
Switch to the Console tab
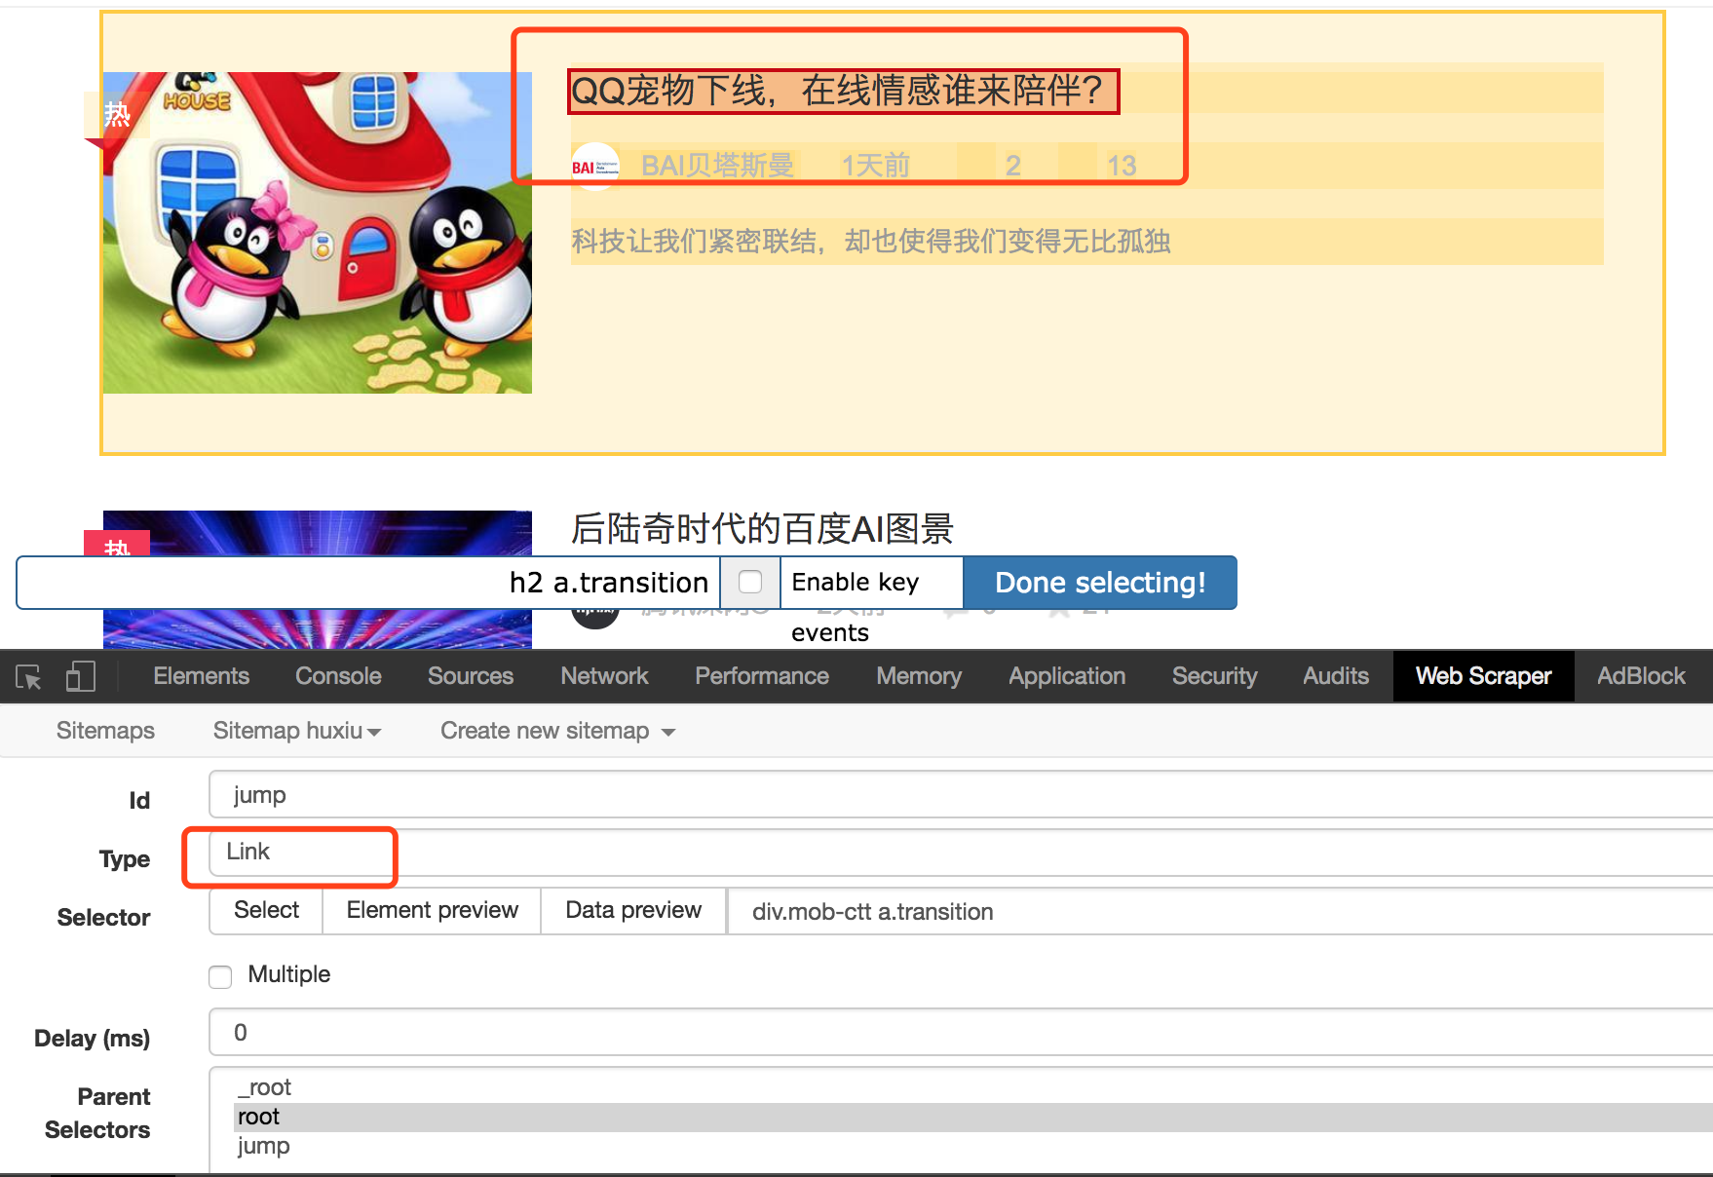(338, 676)
